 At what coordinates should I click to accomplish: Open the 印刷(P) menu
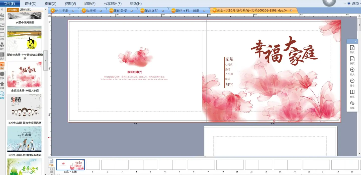coord(90,3)
